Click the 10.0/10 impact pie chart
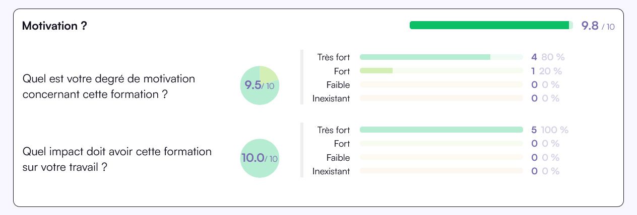Screen dimensions: 637x215 260,158
